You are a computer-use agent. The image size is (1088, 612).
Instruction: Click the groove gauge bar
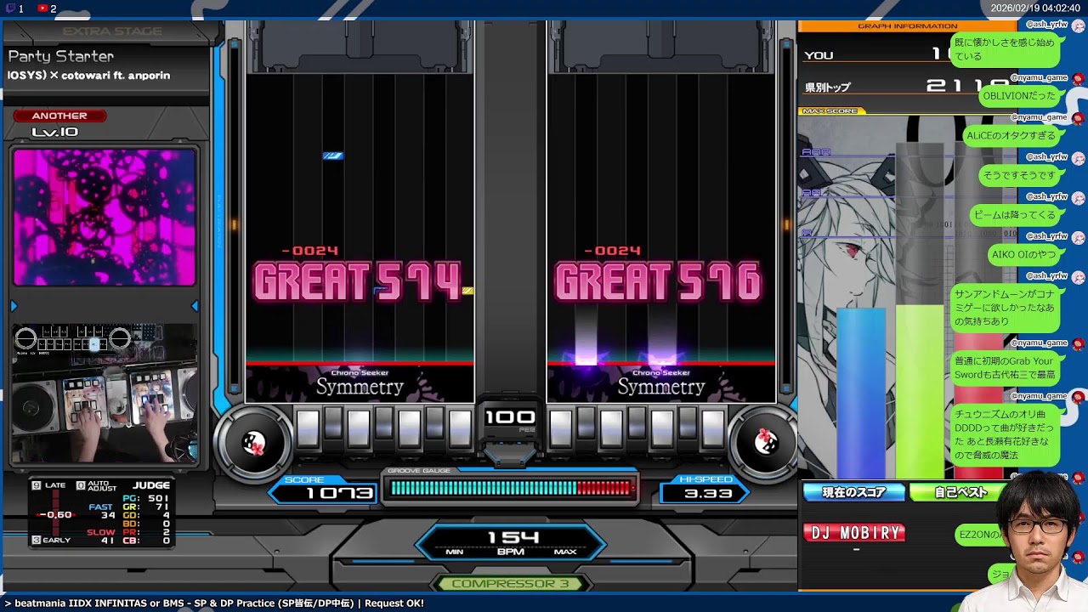point(511,488)
